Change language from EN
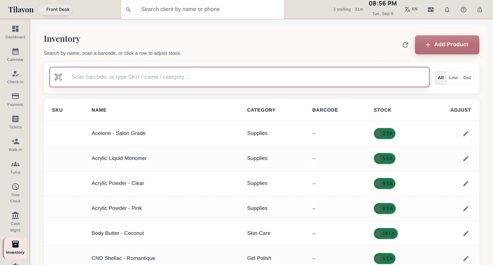 tap(411, 10)
